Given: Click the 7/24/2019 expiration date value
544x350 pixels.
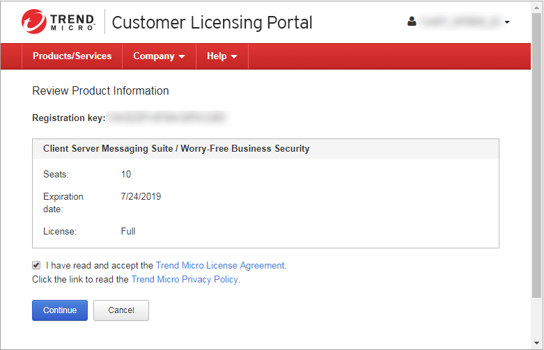Looking at the screenshot, I should pyautogui.click(x=141, y=197).
